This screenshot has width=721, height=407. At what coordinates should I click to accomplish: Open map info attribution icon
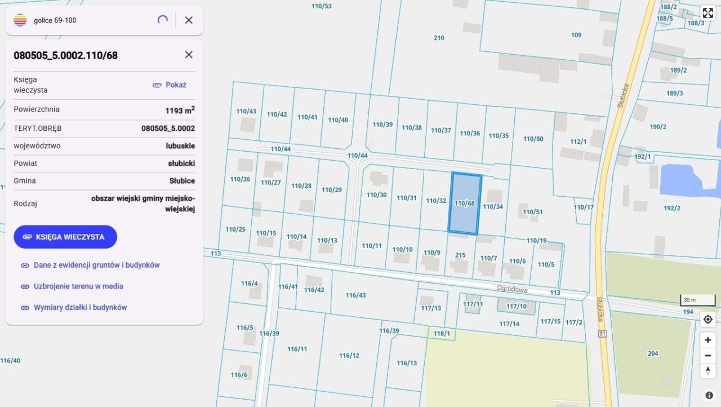point(709,395)
